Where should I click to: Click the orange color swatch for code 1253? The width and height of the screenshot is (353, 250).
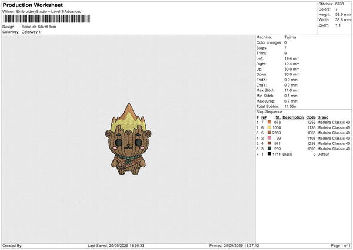click(x=269, y=122)
